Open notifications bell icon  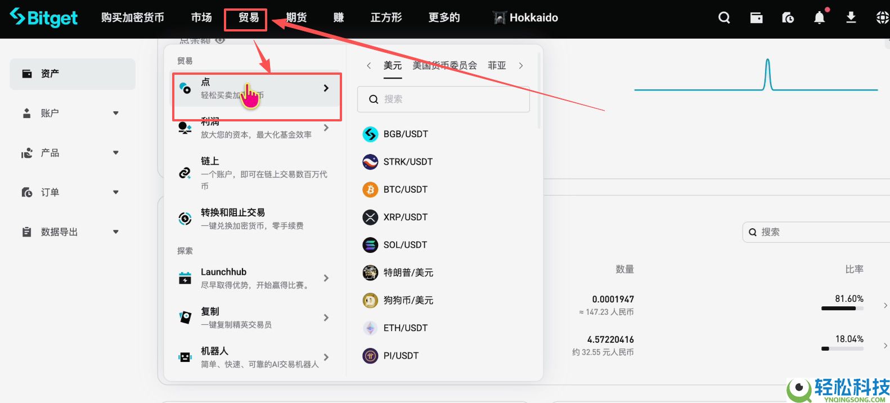[x=820, y=18]
